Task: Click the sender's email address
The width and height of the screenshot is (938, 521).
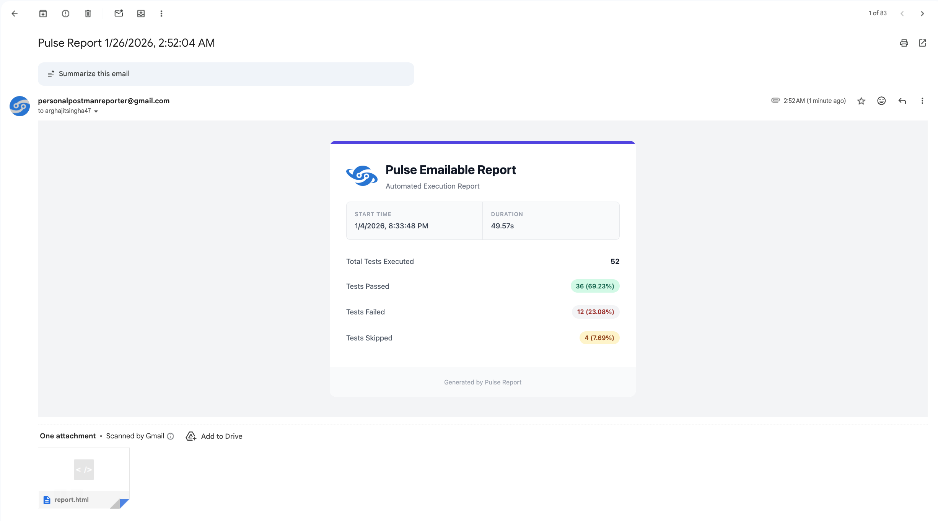Action: pyautogui.click(x=104, y=101)
